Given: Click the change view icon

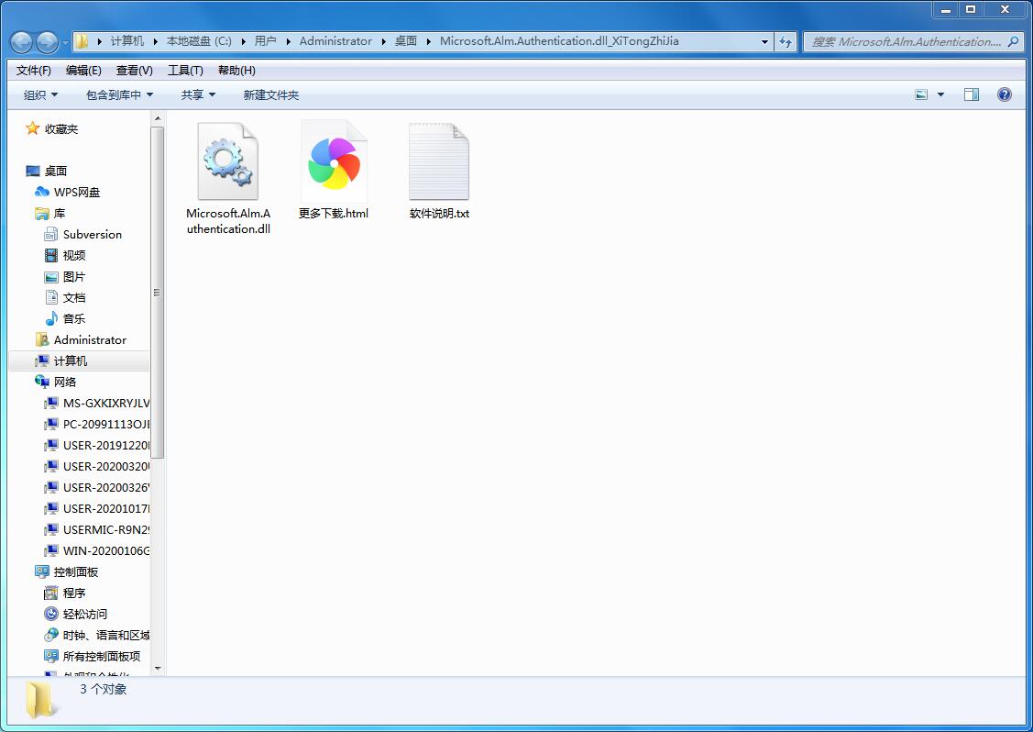Looking at the screenshot, I should (x=921, y=95).
